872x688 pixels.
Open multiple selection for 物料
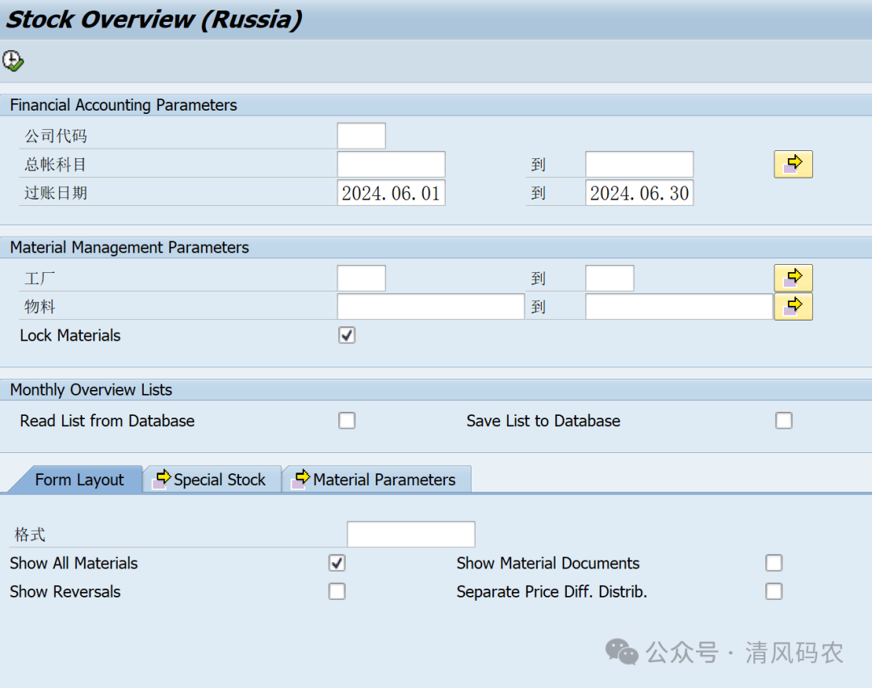click(793, 306)
